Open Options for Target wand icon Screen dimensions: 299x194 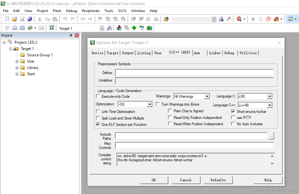coord(109,28)
